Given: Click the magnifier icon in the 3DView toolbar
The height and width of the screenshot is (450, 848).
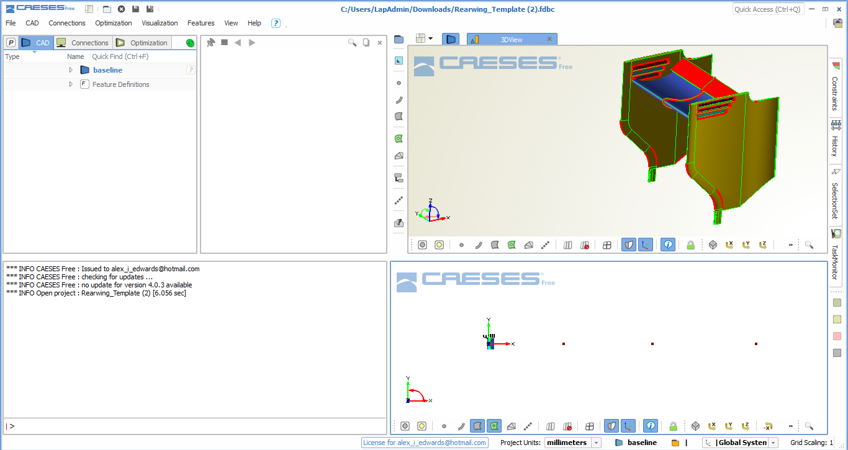Looking at the screenshot, I should point(809,245).
